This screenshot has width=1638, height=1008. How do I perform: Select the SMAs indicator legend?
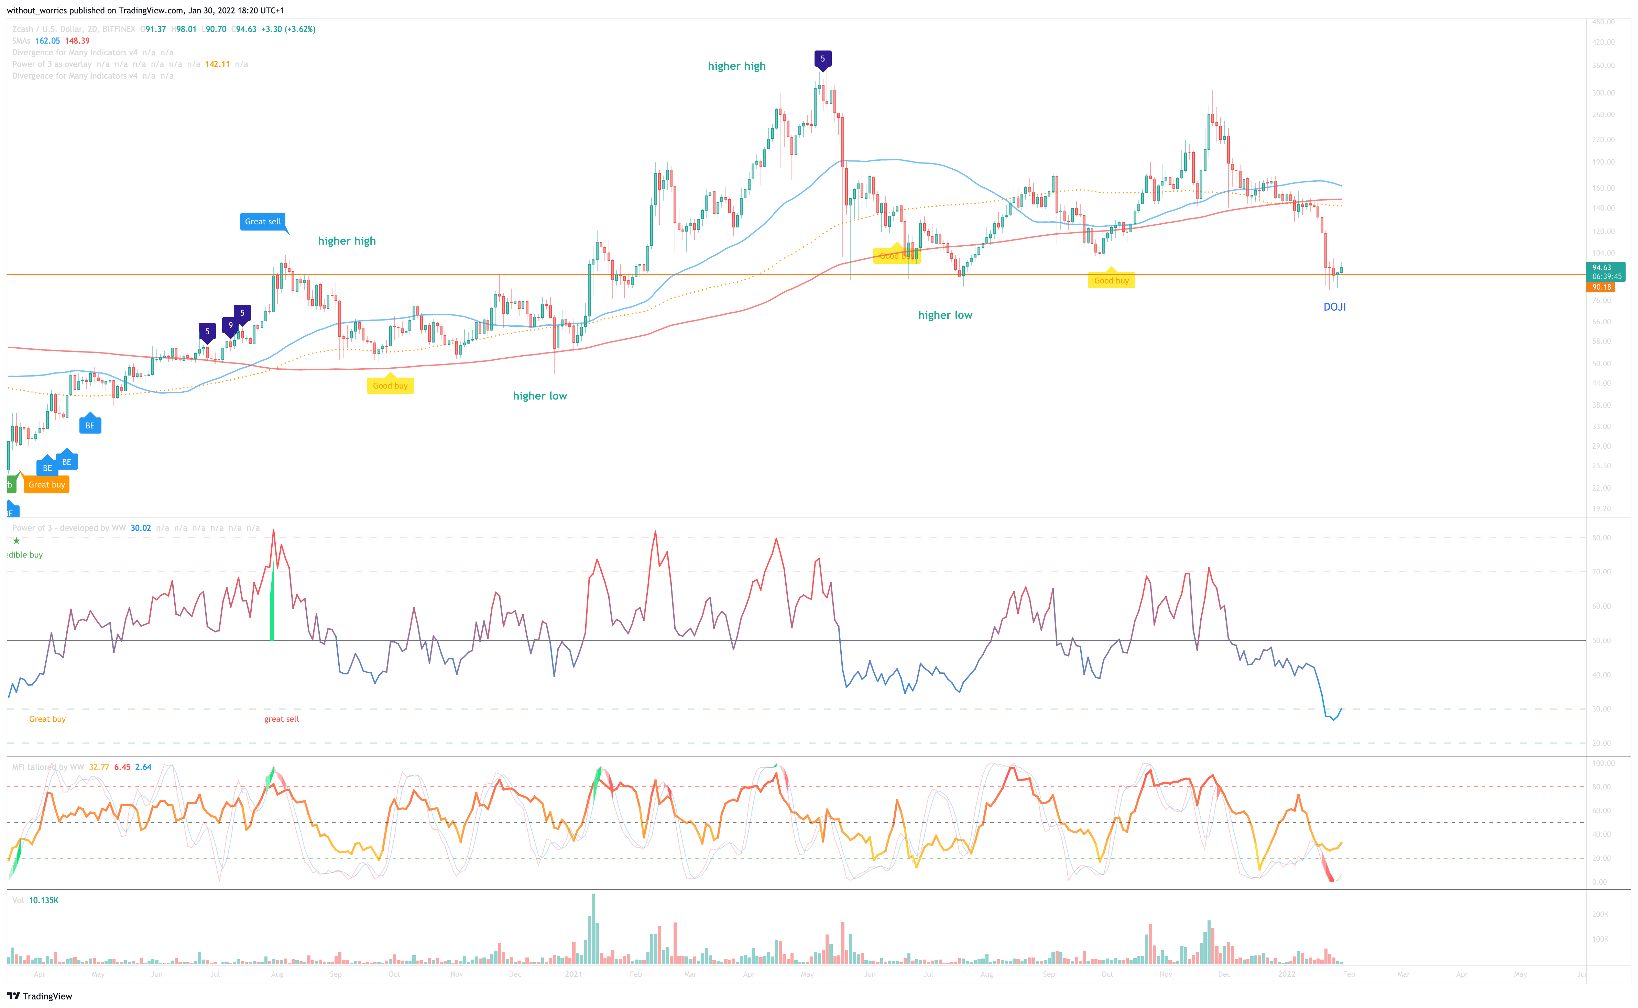coord(21,41)
